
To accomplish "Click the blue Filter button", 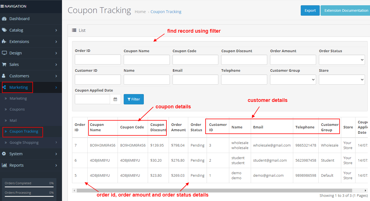I will 134,99.
